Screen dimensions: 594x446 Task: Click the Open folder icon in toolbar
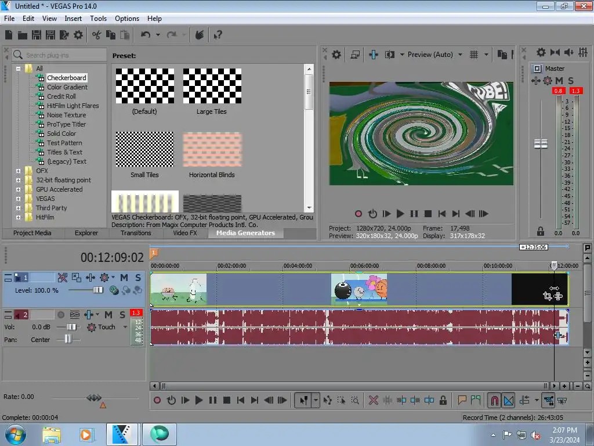[23, 35]
